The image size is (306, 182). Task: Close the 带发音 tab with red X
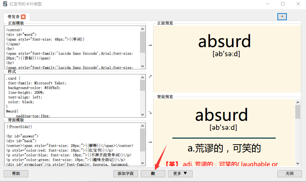click(23, 17)
